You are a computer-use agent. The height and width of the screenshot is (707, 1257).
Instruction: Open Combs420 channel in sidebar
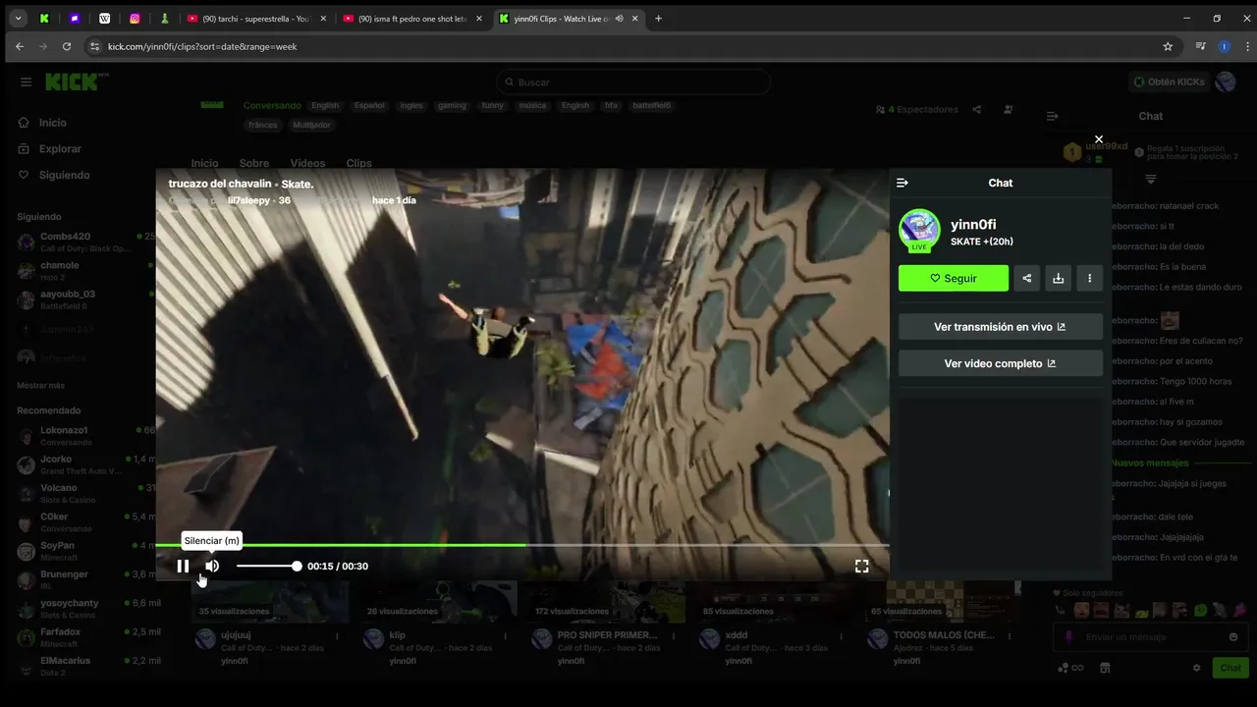click(83, 243)
